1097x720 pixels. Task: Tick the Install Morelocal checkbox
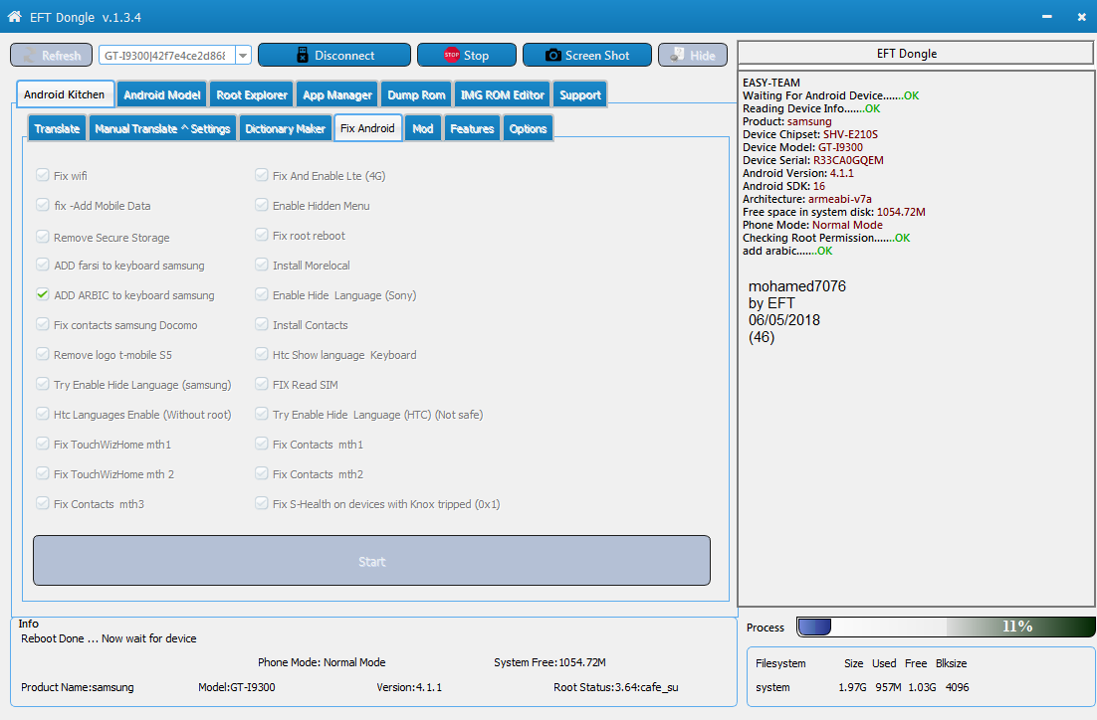coord(262,265)
